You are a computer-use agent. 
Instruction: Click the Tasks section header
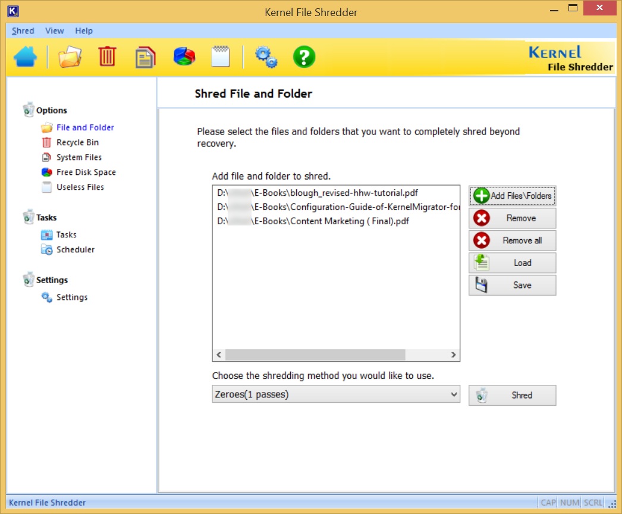coord(46,217)
